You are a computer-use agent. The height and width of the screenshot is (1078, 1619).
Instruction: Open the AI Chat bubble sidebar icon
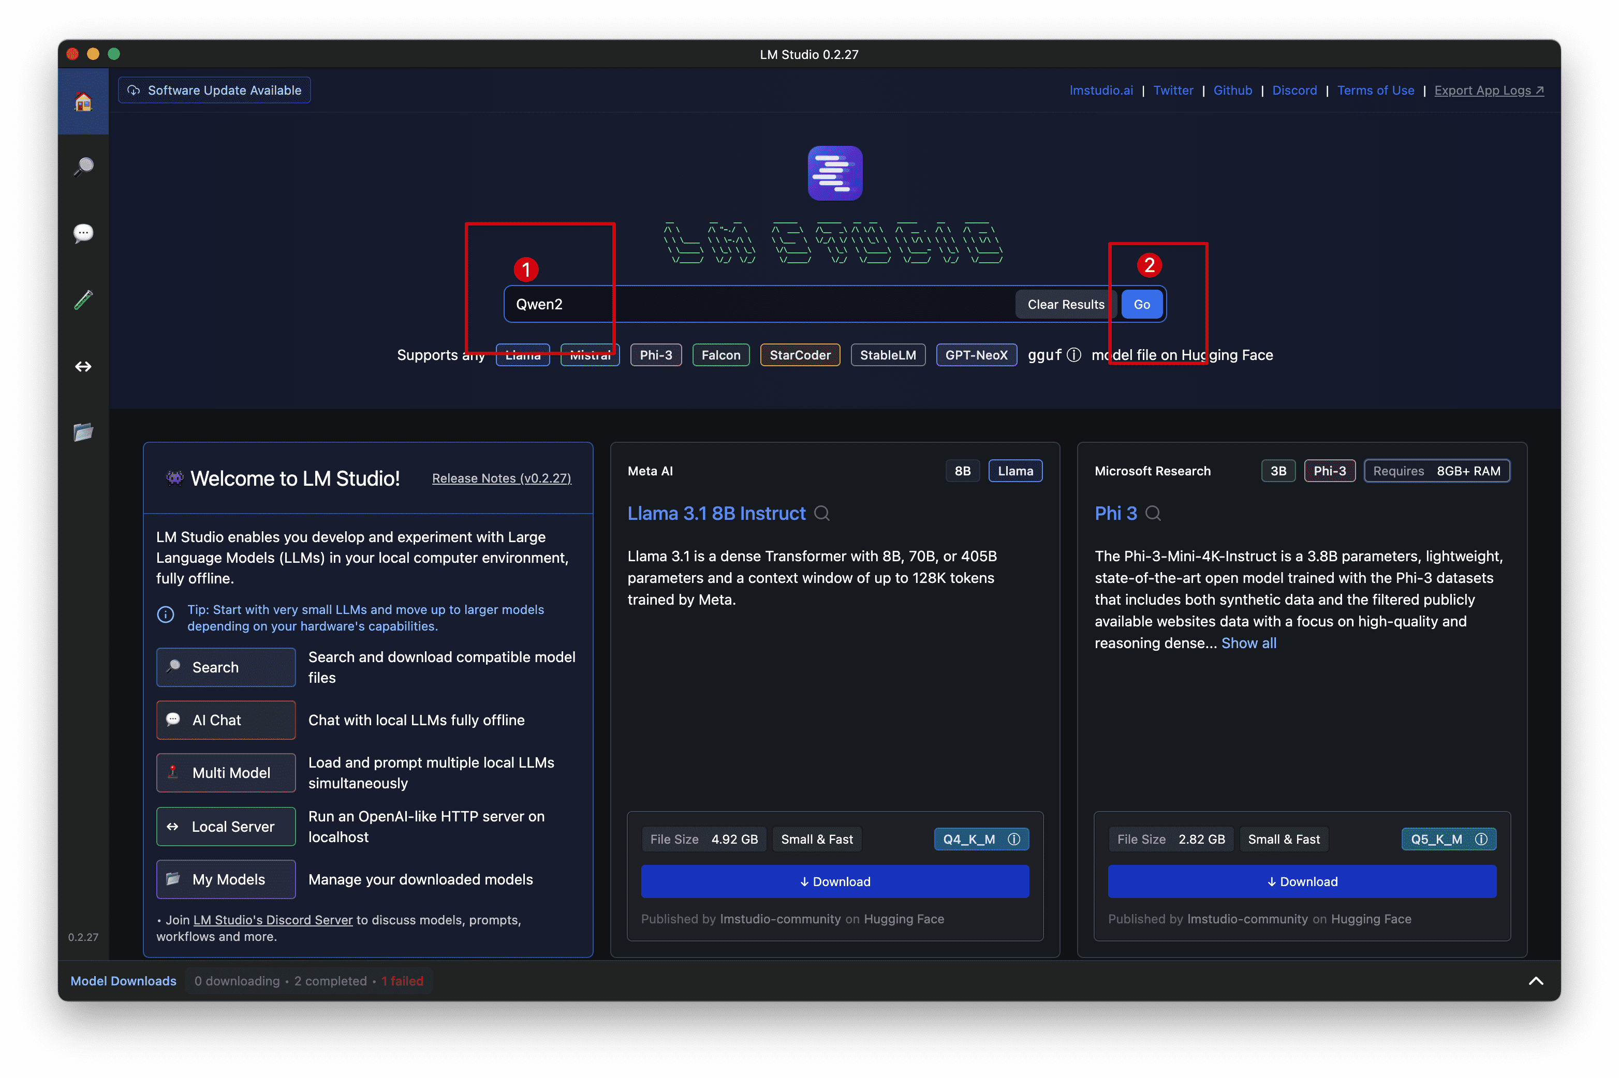click(83, 233)
